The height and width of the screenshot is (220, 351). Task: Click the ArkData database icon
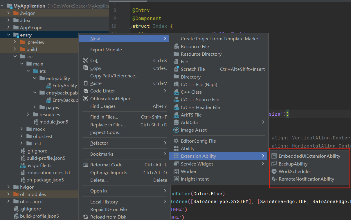[x=176, y=122]
